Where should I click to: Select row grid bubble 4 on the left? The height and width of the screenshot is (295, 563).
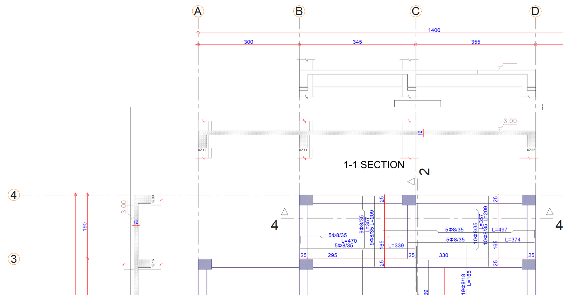click(13, 195)
